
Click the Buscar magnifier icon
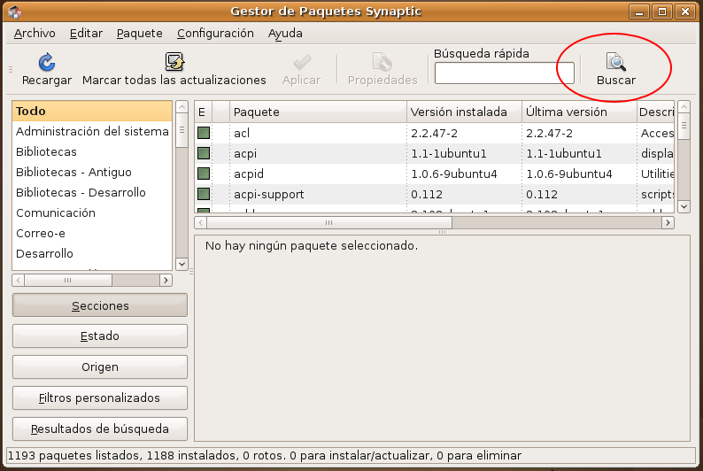coord(615,62)
